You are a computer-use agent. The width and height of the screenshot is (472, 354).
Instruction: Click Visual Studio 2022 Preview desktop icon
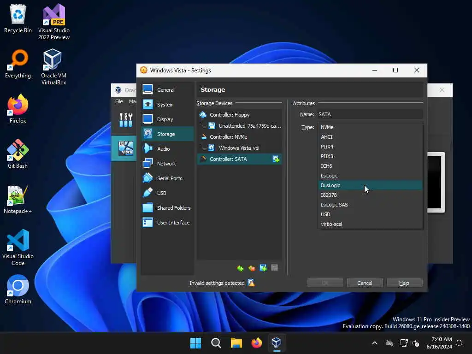pos(53,22)
